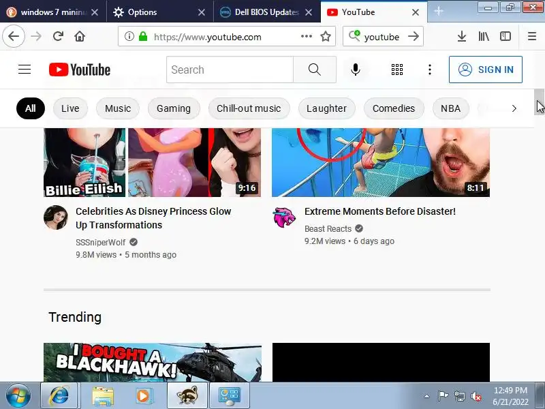Open the Control Panel taskbar icon

click(x=230, y=396)
